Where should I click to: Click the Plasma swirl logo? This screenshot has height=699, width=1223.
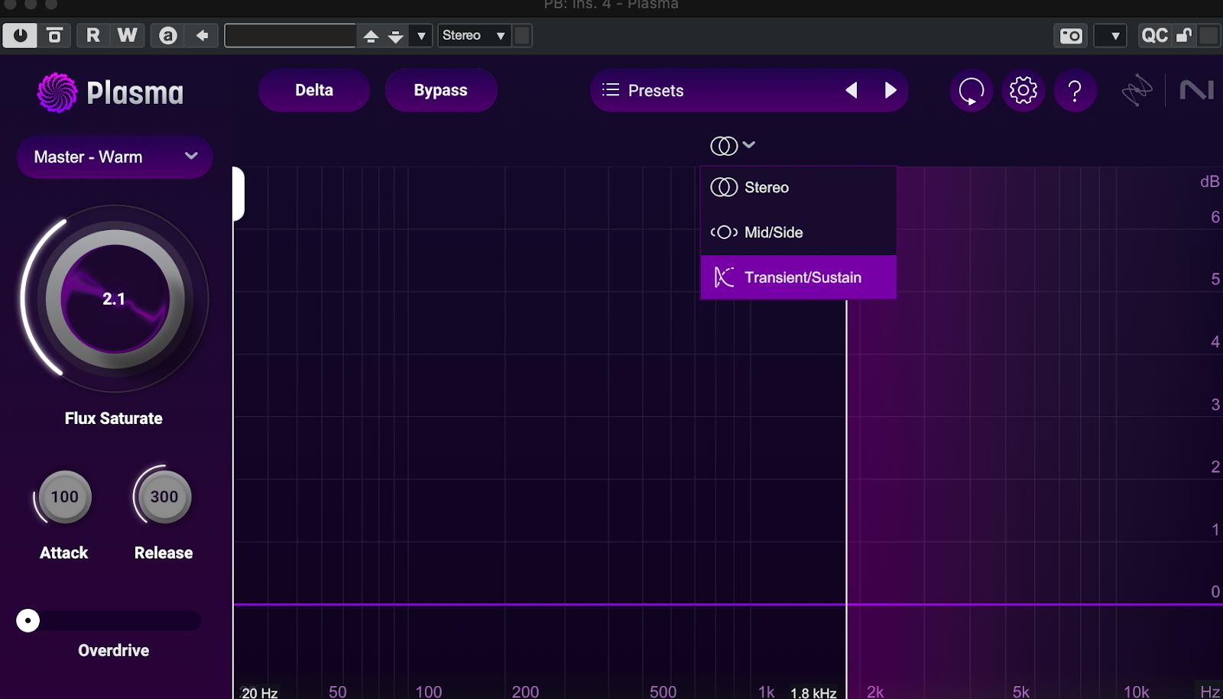[57, 92]
